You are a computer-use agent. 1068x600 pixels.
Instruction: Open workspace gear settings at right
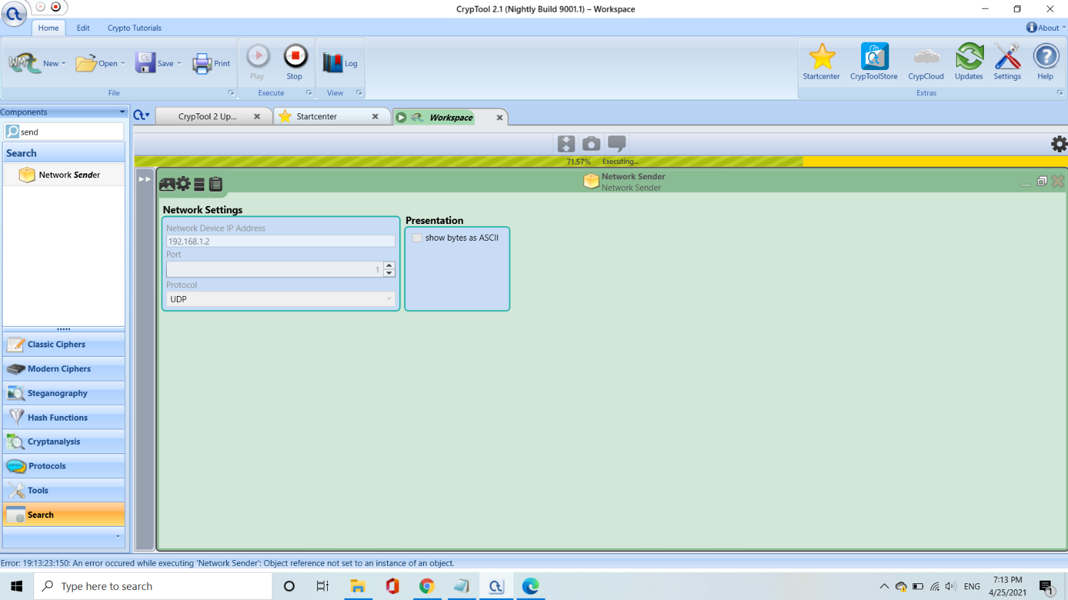(1059, 144)
